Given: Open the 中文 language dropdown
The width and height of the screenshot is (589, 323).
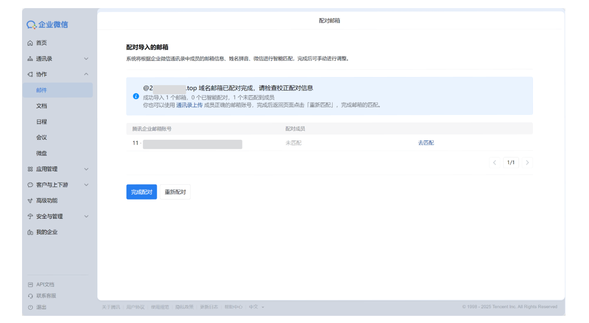Looking at the screenshot, I should click(256, 307).
